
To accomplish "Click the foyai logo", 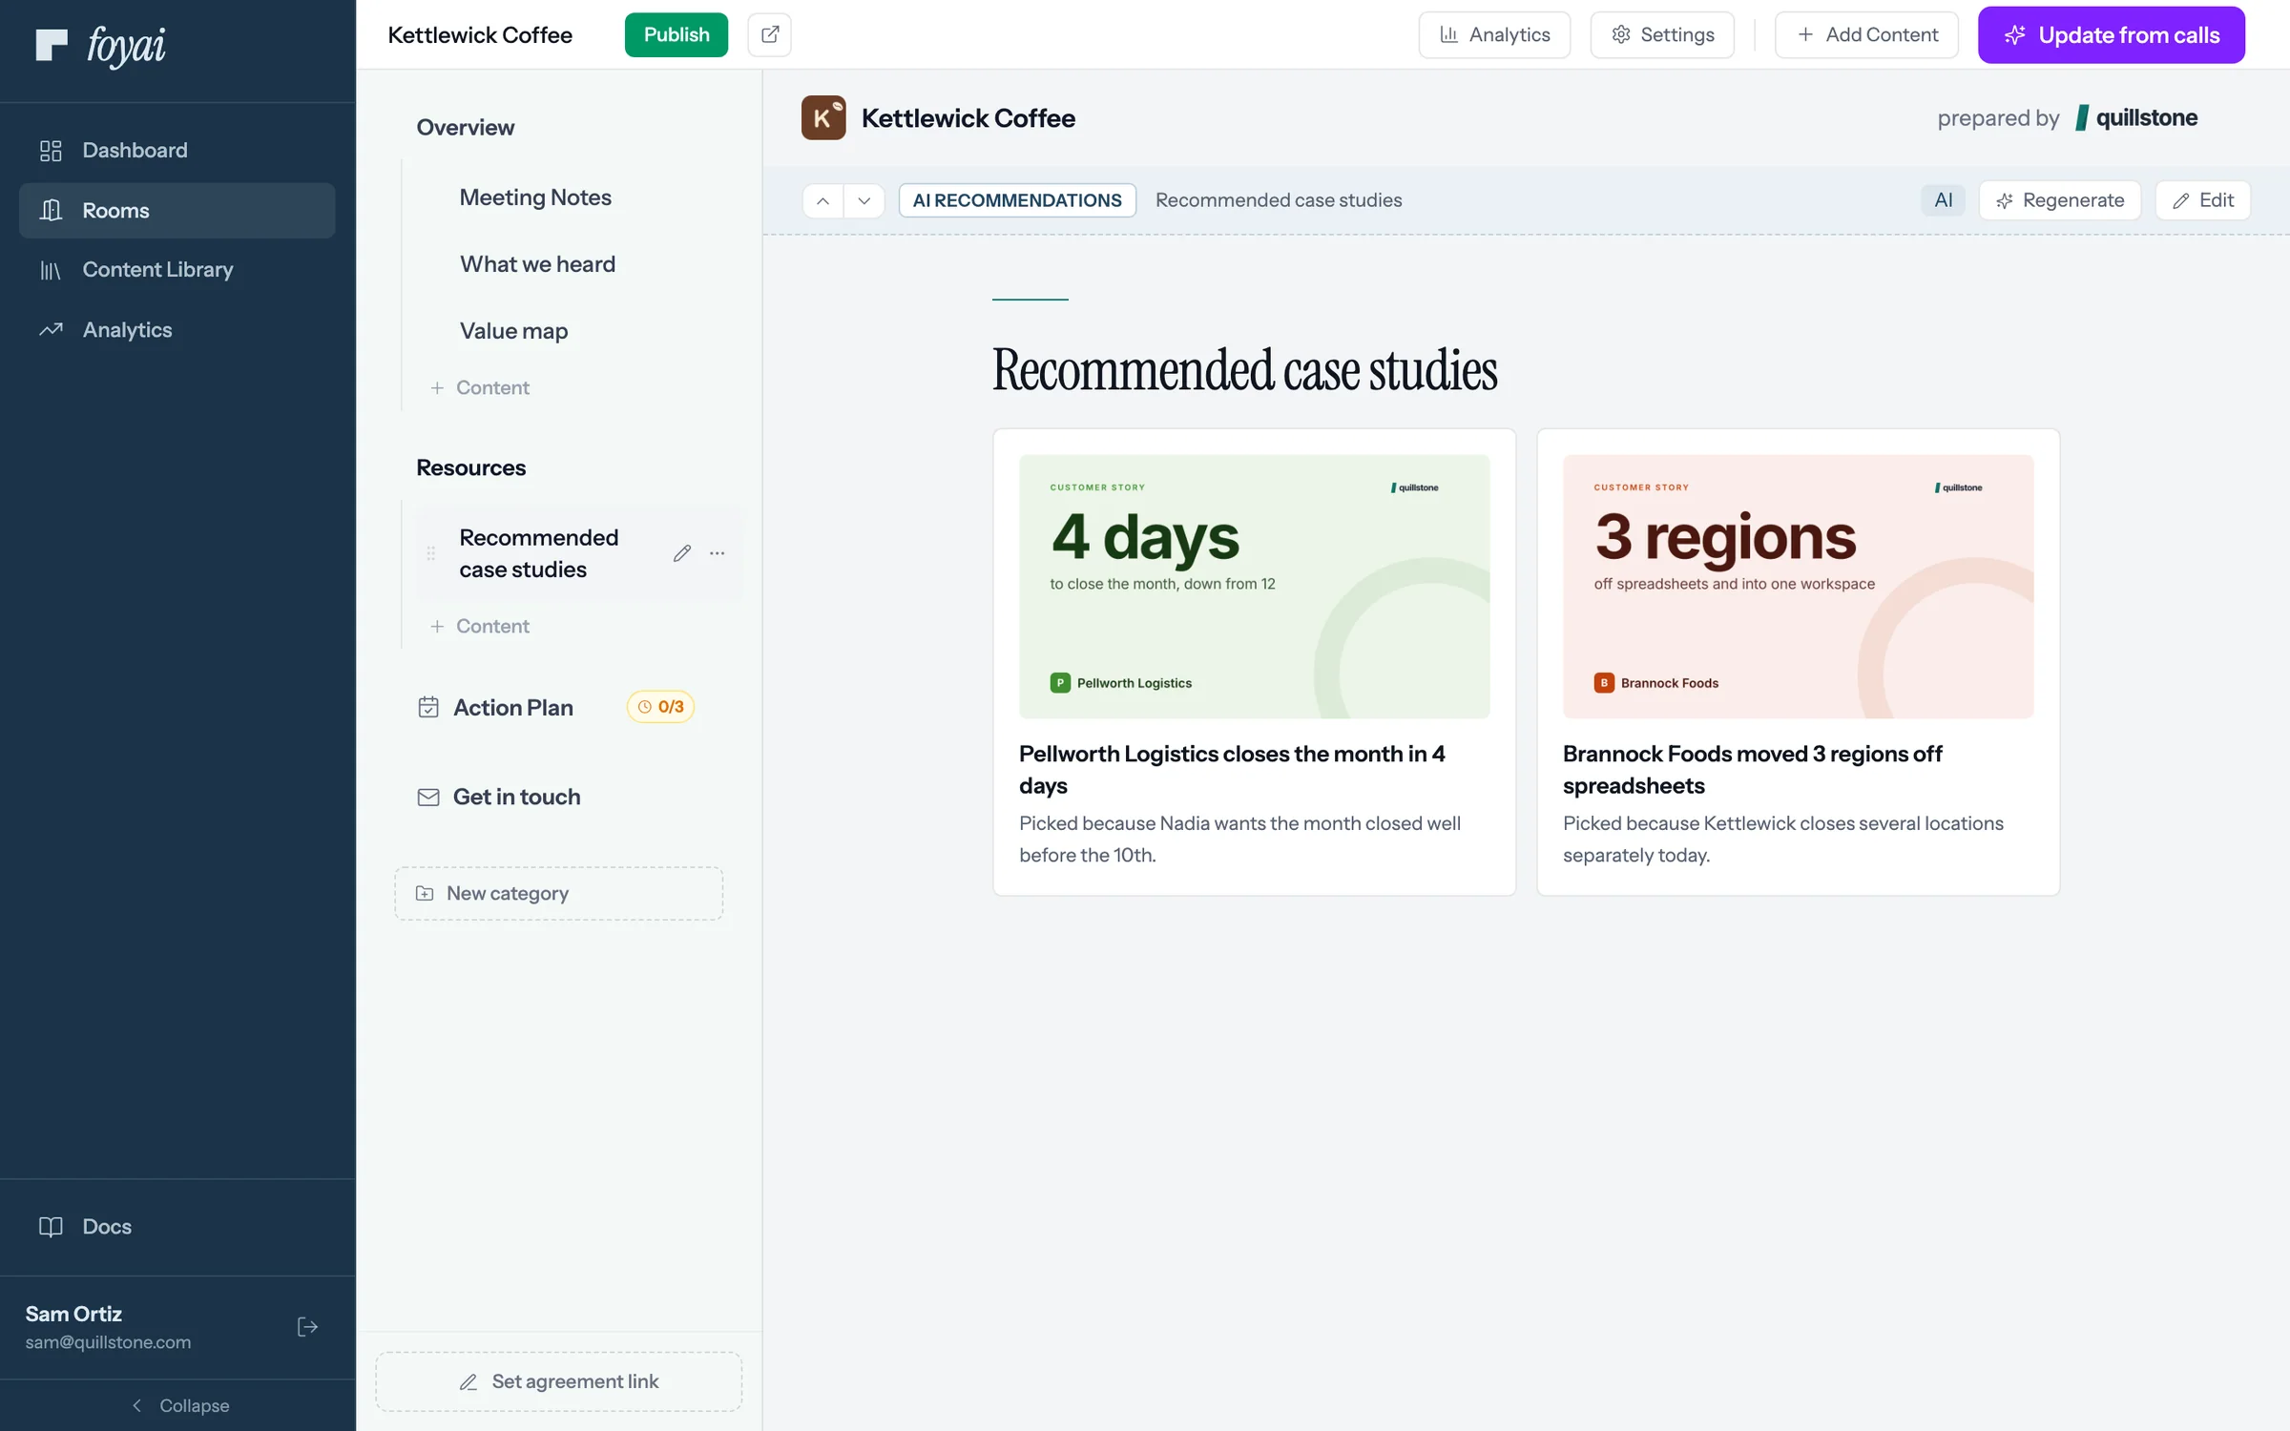I will (x=100, y=45).
